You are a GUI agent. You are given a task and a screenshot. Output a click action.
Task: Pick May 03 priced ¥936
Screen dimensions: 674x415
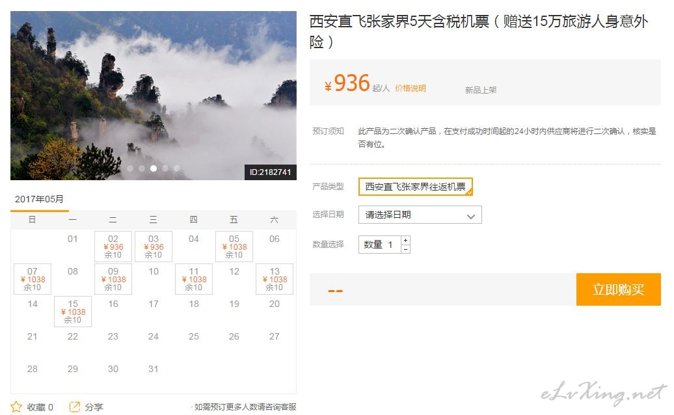(x=154, y=247)
